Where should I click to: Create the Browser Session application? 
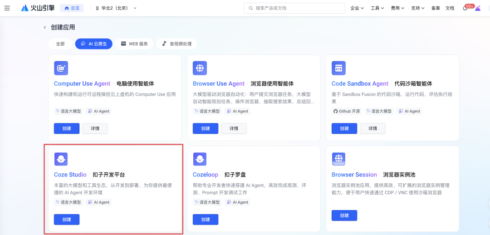pos(344,215)
